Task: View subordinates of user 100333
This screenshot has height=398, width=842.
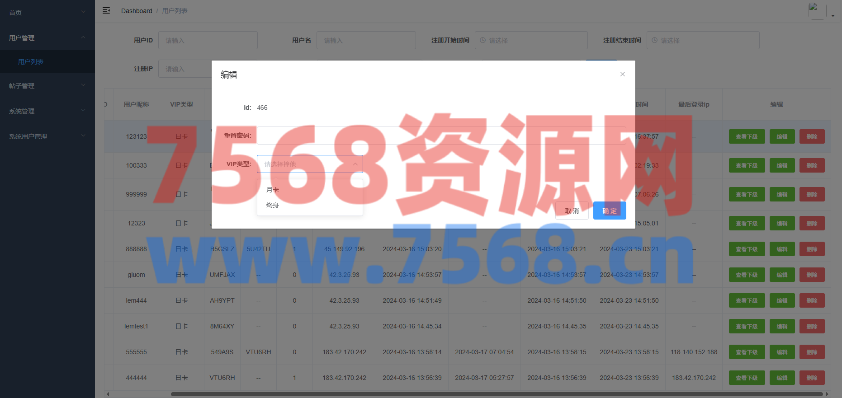Action: coord(747,165)
